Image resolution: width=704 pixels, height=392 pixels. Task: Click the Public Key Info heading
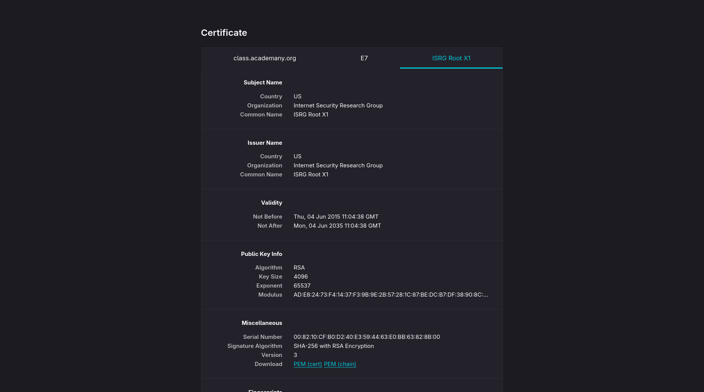click(261, 254)
